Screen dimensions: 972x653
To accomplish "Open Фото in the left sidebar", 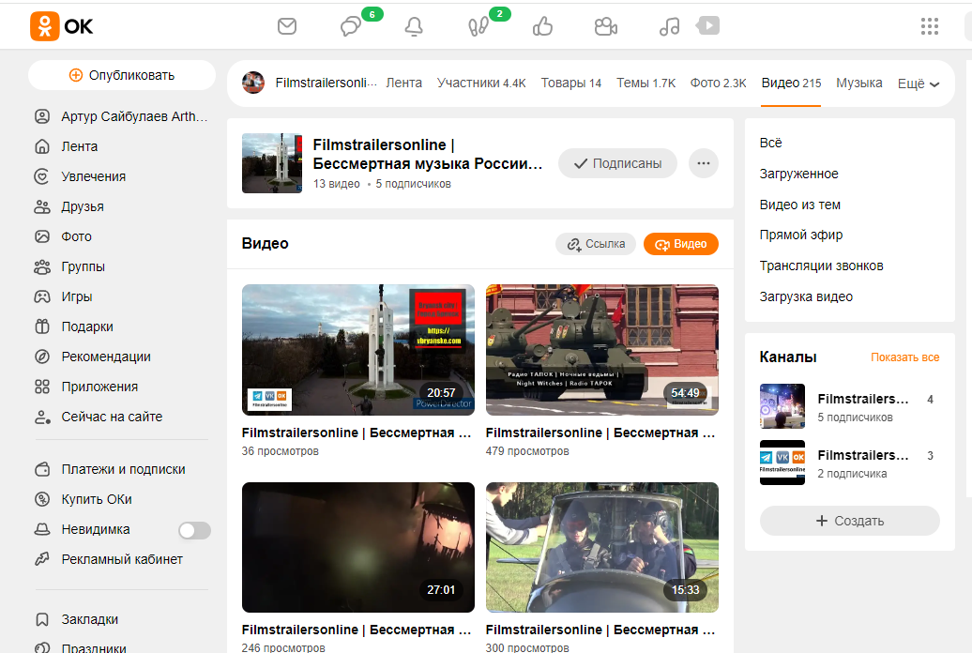I will (63, 236).
